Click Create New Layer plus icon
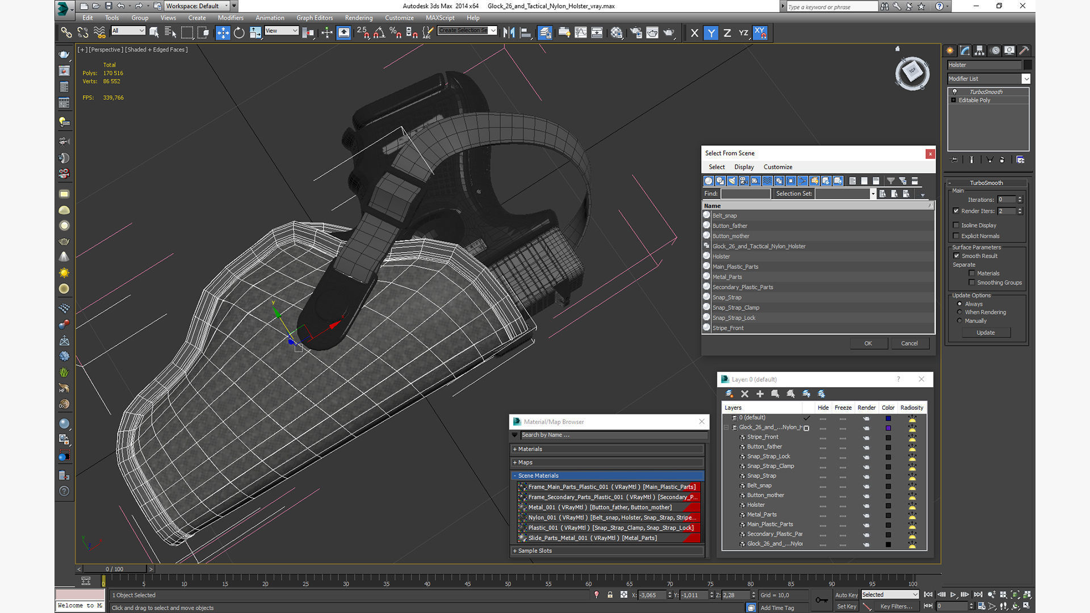1090x613 pixels. 760,394
